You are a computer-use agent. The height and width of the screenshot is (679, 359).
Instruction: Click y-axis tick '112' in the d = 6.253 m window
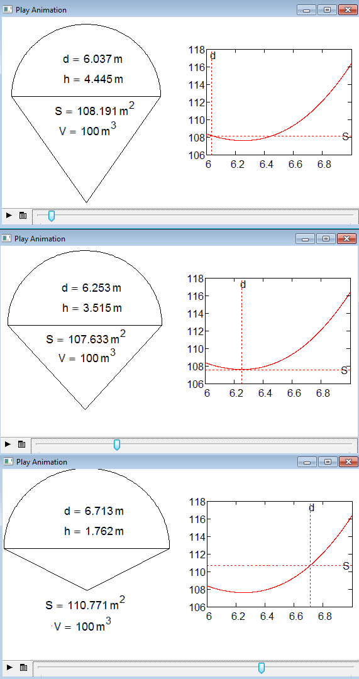pos(196,331)
